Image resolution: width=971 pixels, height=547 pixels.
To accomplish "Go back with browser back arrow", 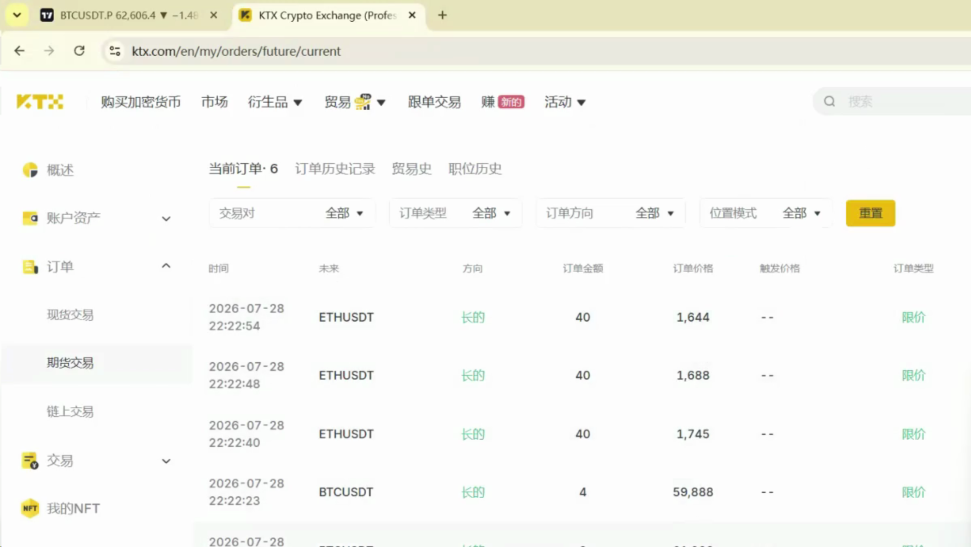I will [19, 51].
